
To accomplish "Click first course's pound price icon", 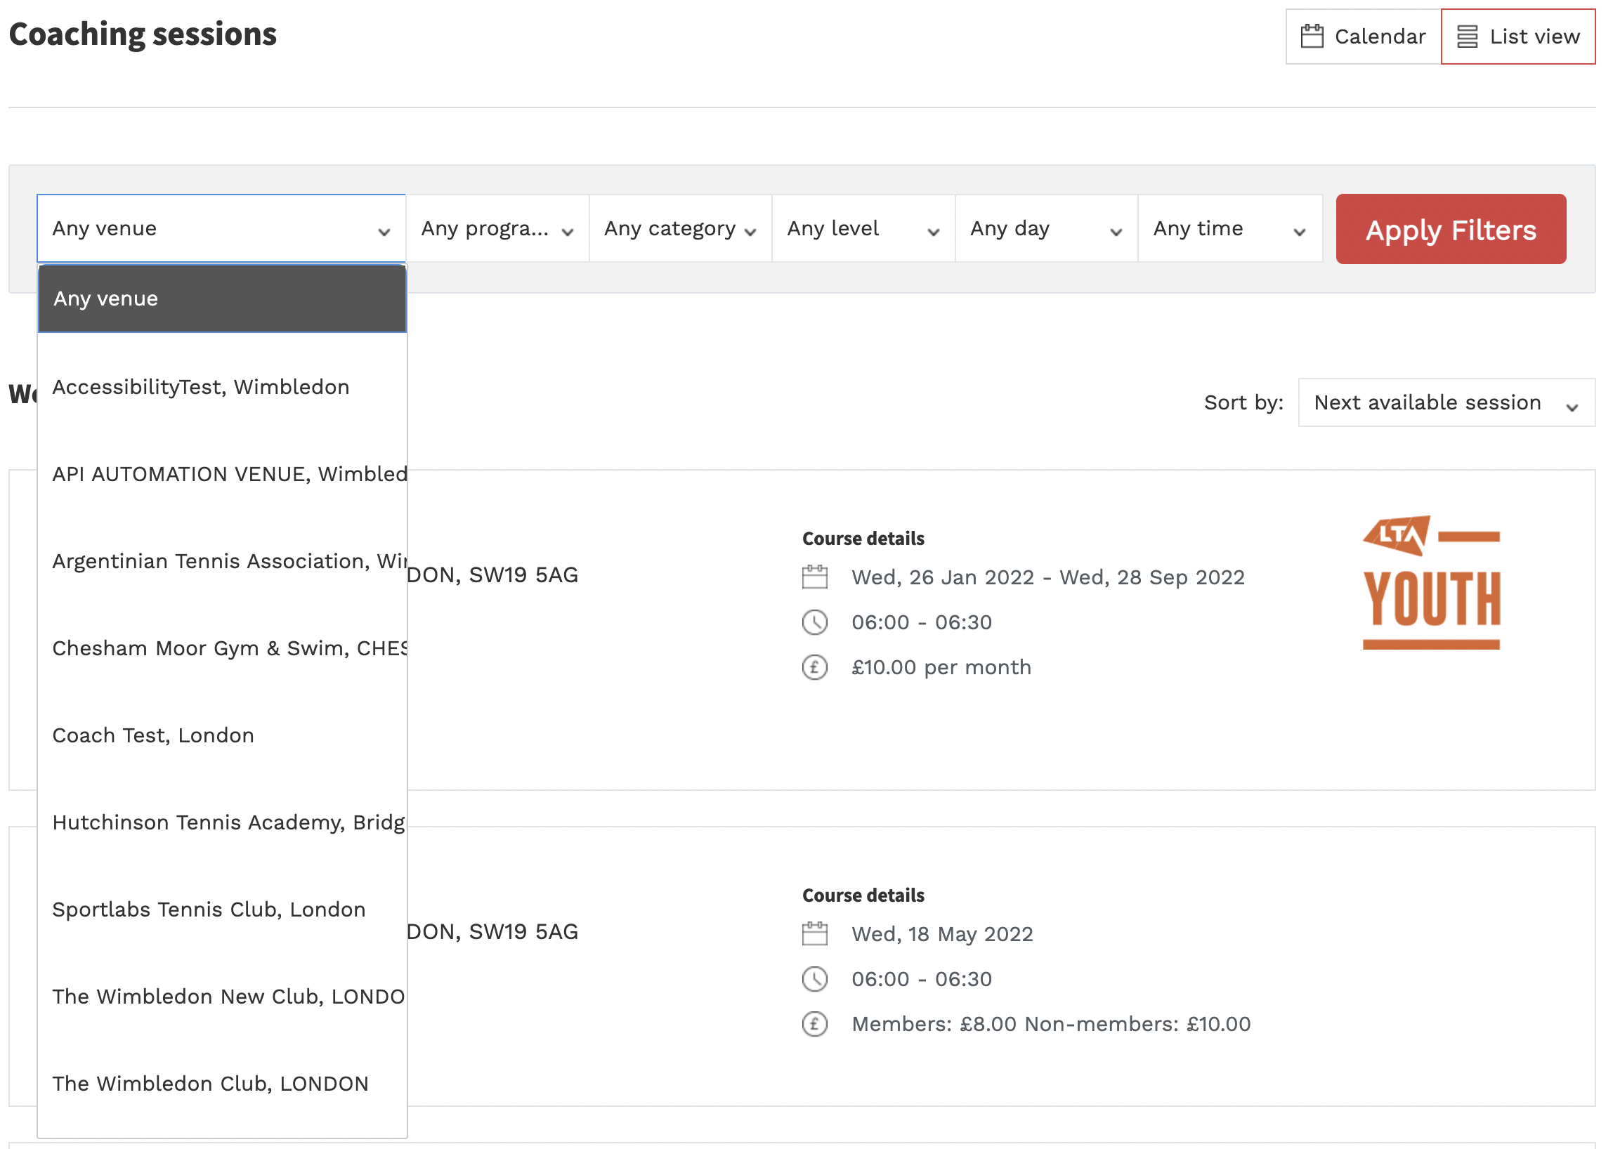I will coord(814,667).
